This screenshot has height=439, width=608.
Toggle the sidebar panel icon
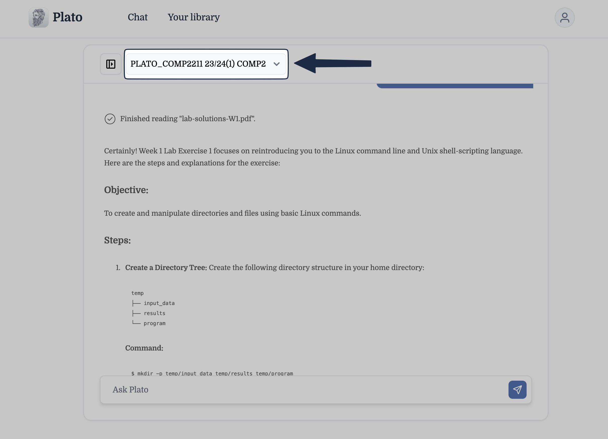click(111, 64)
